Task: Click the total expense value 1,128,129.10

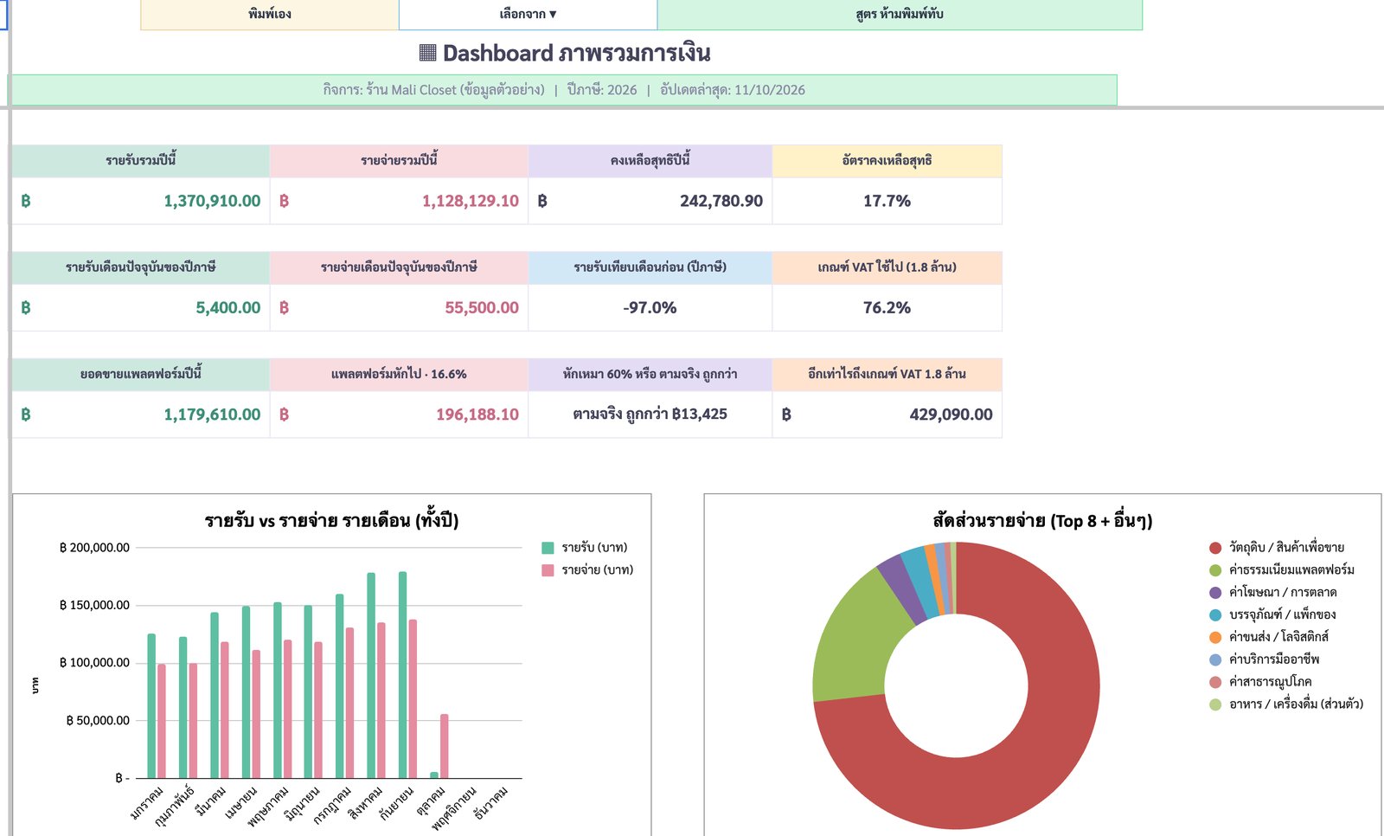Action: (471, 201)
